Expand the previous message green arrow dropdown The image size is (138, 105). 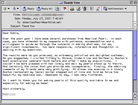point(9,9)
